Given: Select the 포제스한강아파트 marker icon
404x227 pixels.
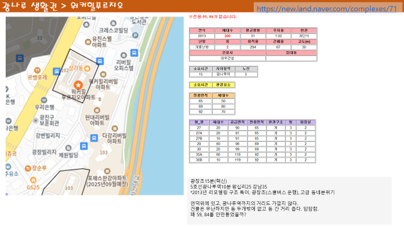Looking at the screenshot, I should [x=107, y=171].
